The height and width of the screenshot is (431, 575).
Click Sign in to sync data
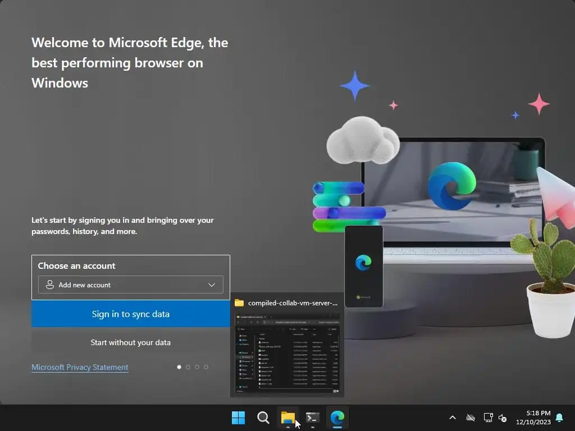click(130, 314)
